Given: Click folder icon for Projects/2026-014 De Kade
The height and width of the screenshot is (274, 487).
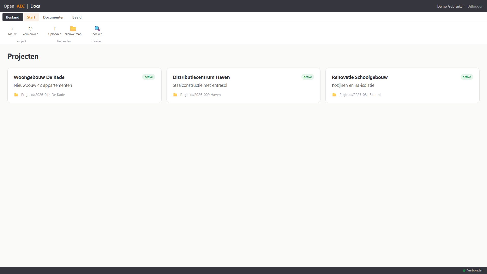Looking at the screenshot, I should 16,95.
